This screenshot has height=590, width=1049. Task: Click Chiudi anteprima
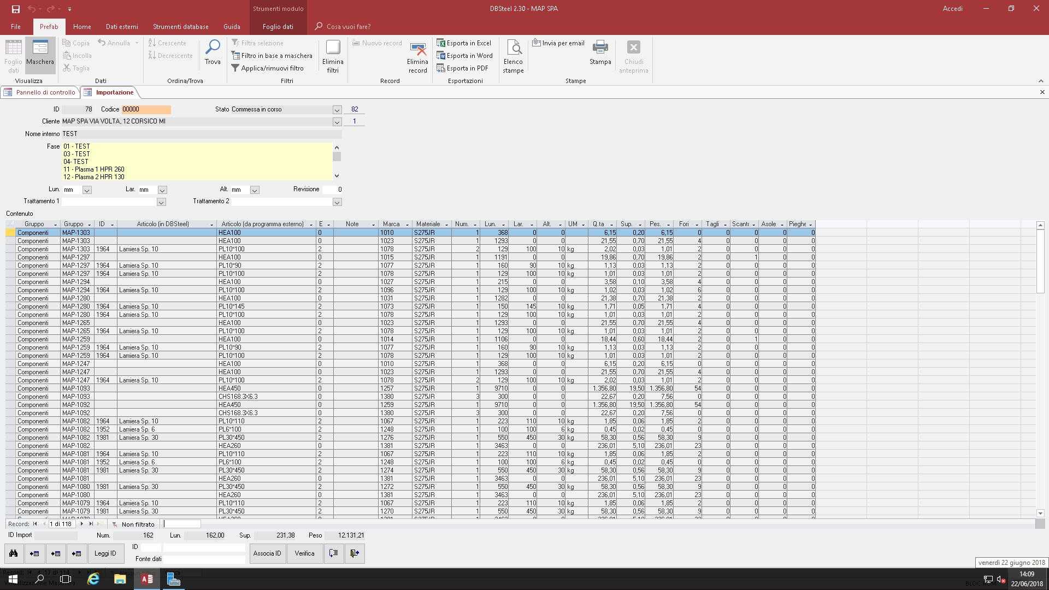[633, 56]
